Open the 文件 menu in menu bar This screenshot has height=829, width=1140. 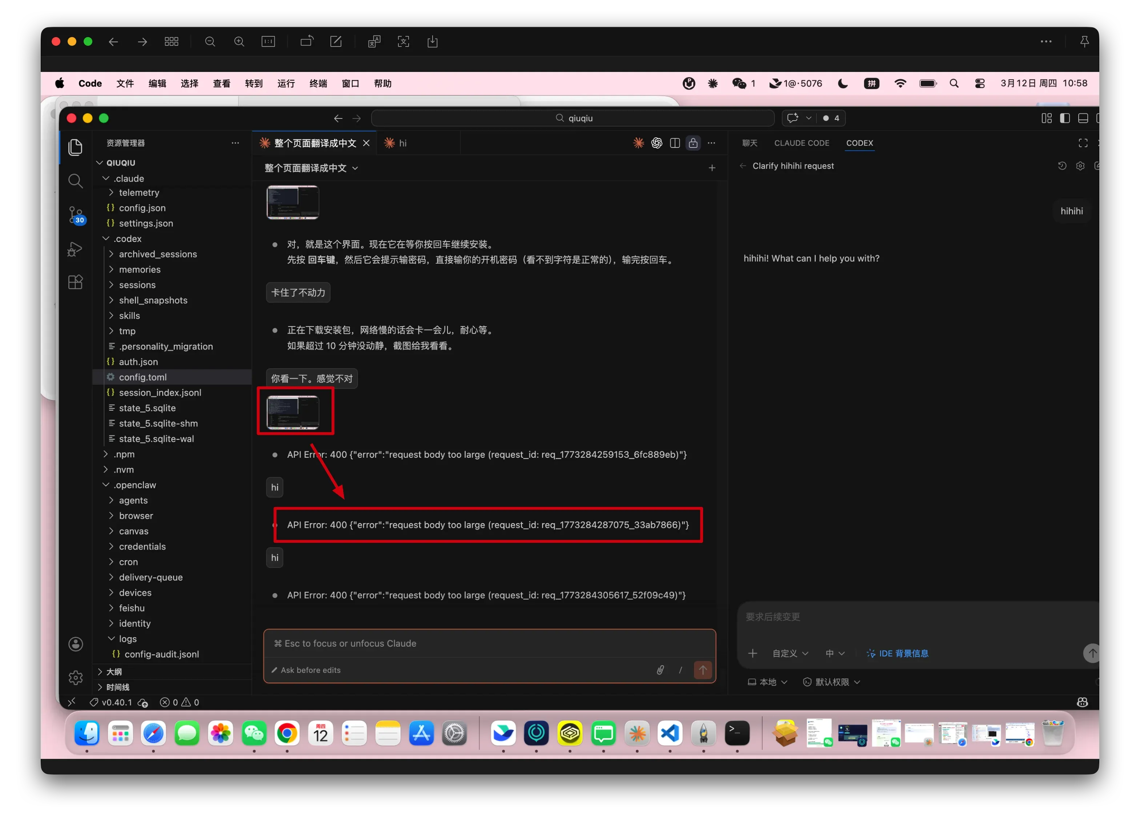pyautogui.click(x=125, y=84)
